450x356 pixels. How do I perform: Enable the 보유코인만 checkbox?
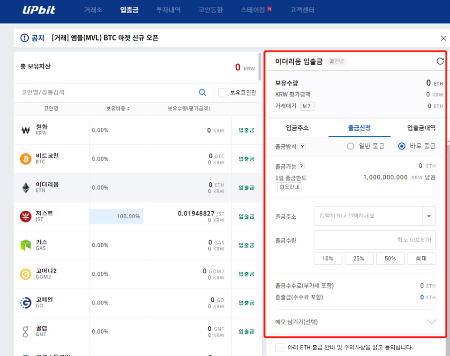[223, 92]
